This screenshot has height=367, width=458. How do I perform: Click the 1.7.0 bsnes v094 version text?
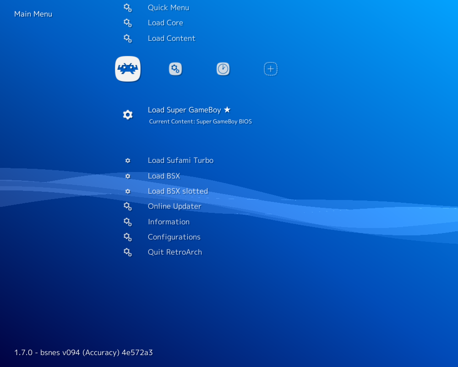point(83,352)
